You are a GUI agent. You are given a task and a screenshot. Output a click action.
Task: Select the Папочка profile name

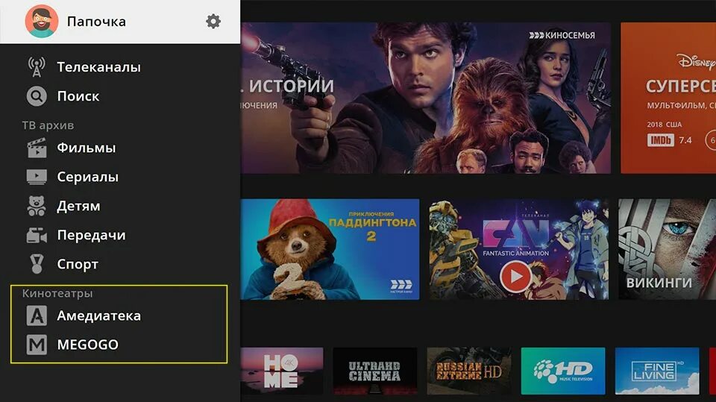point(96,22)
